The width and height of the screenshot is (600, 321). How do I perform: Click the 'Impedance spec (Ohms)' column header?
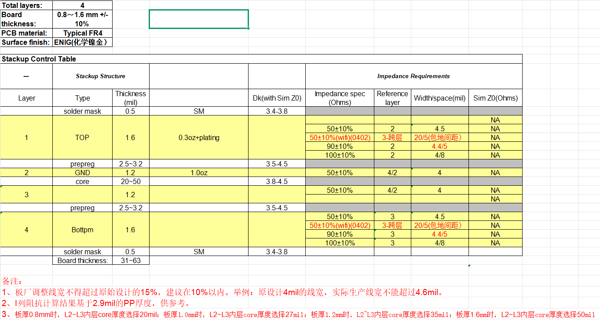pos(340,98)
